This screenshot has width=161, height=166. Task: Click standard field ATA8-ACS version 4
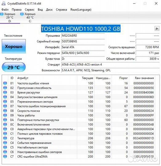111,65
